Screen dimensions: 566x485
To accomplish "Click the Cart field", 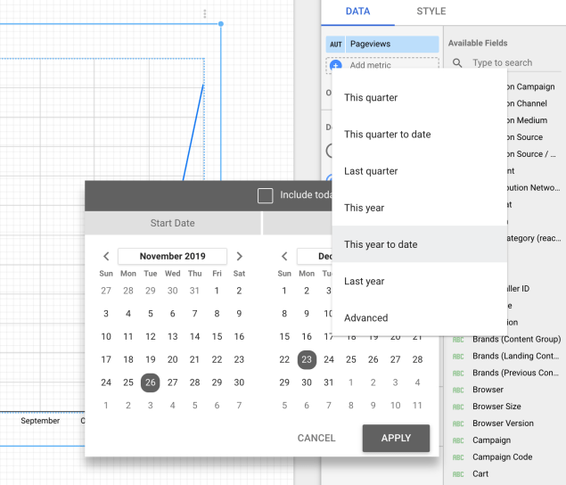I will [x=480, y=473].
